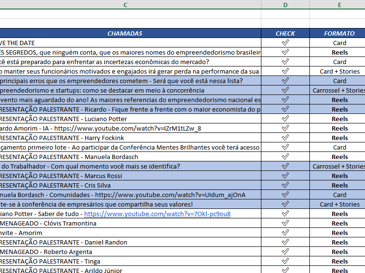Select the THE DATE cell
This screenshot has height=273, width=365.
130,43
